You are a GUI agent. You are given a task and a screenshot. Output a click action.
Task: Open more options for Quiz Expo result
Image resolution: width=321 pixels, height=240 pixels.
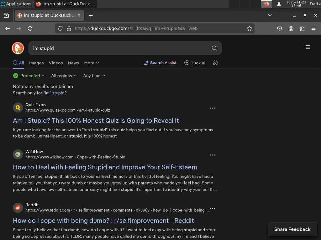(213, 108)
